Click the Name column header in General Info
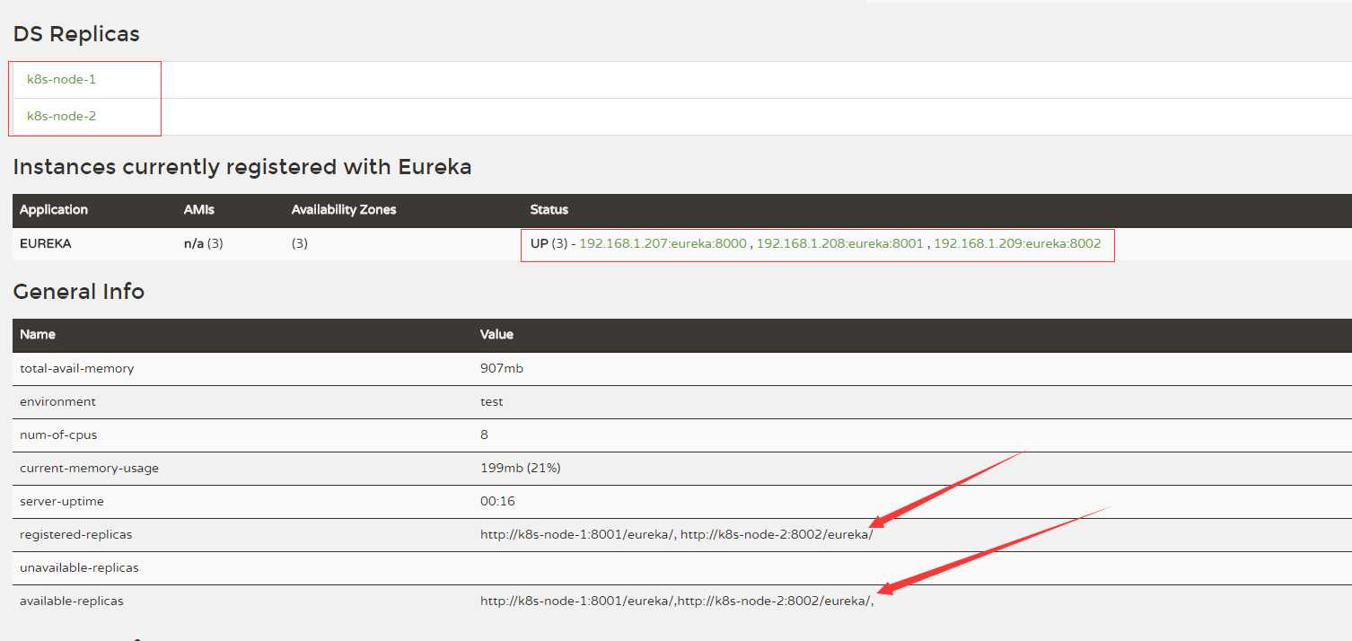 pos(38,335)
